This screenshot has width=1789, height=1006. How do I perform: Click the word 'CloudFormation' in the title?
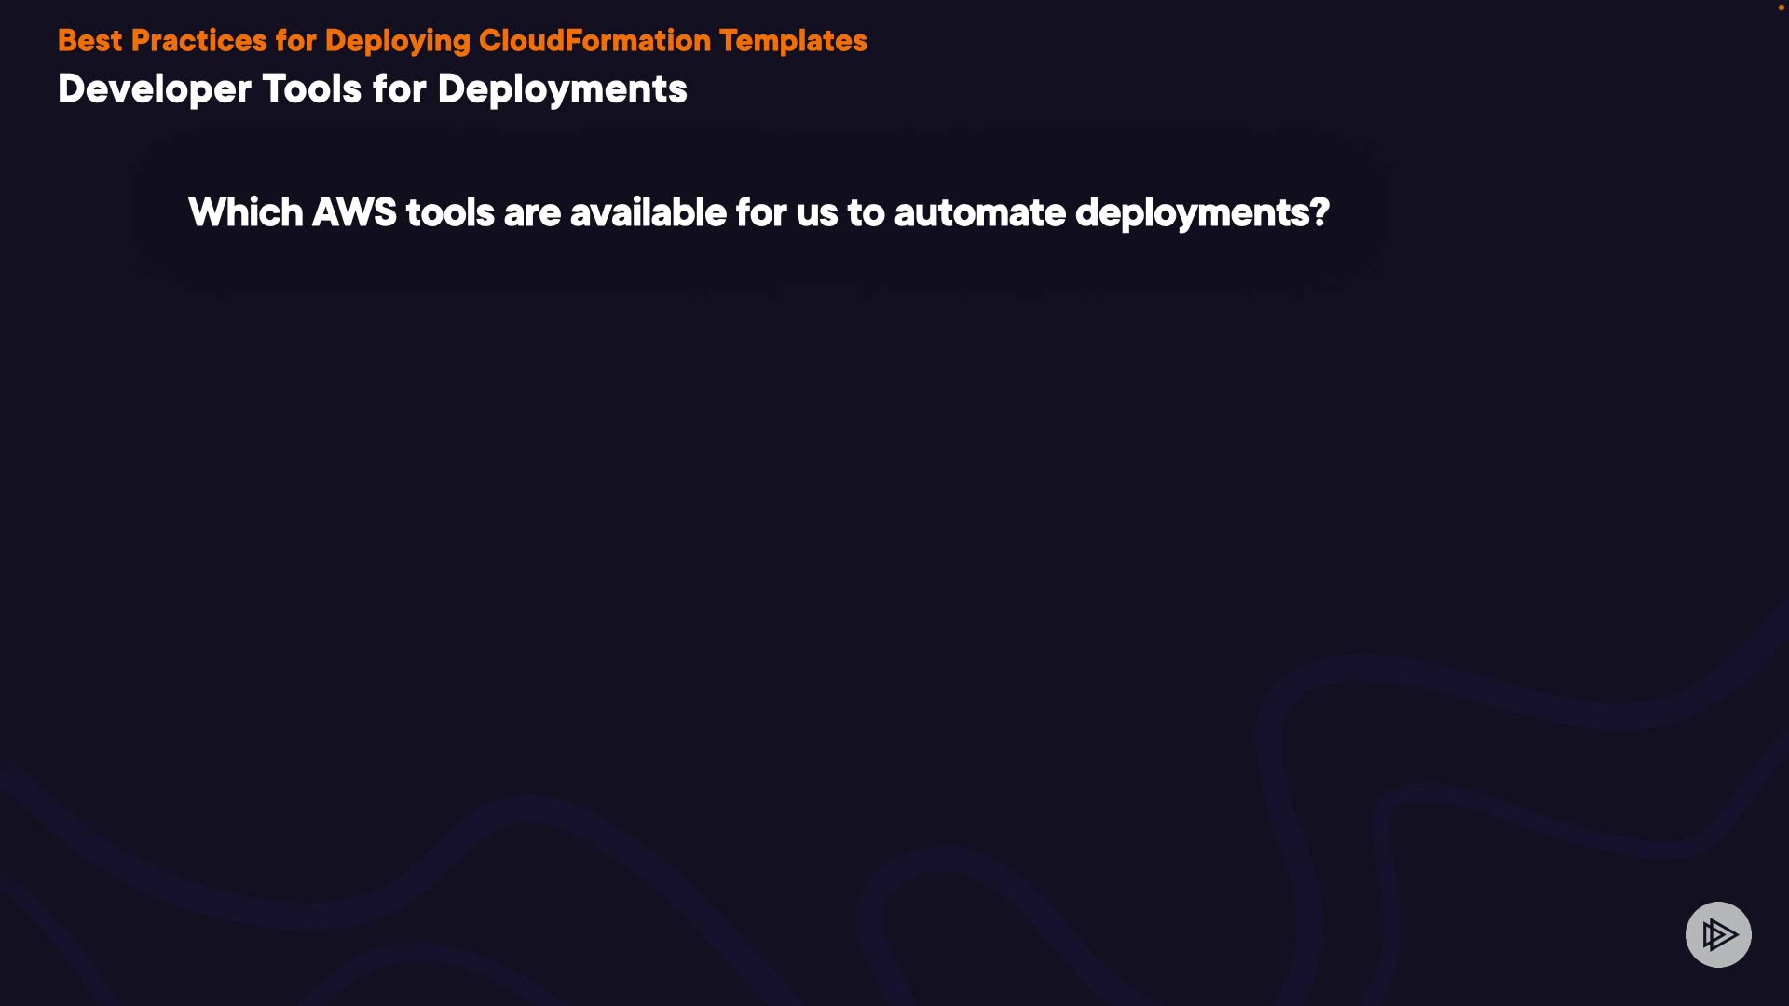594,41
